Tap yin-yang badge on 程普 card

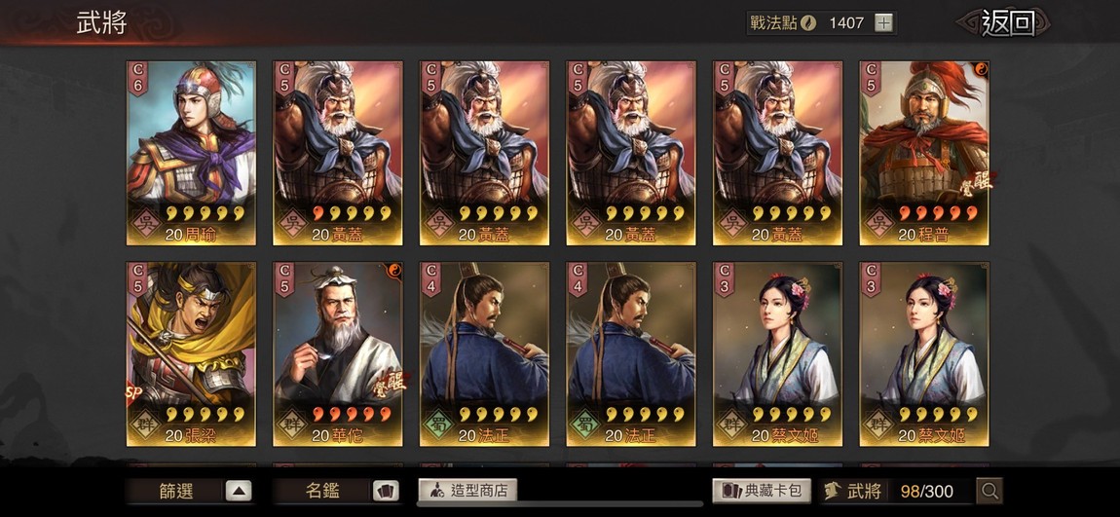coord(981,70)
